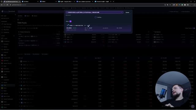This screenshot has height=110, width=196.
Task: Open a new browser tab
Action: click(113, 2)
